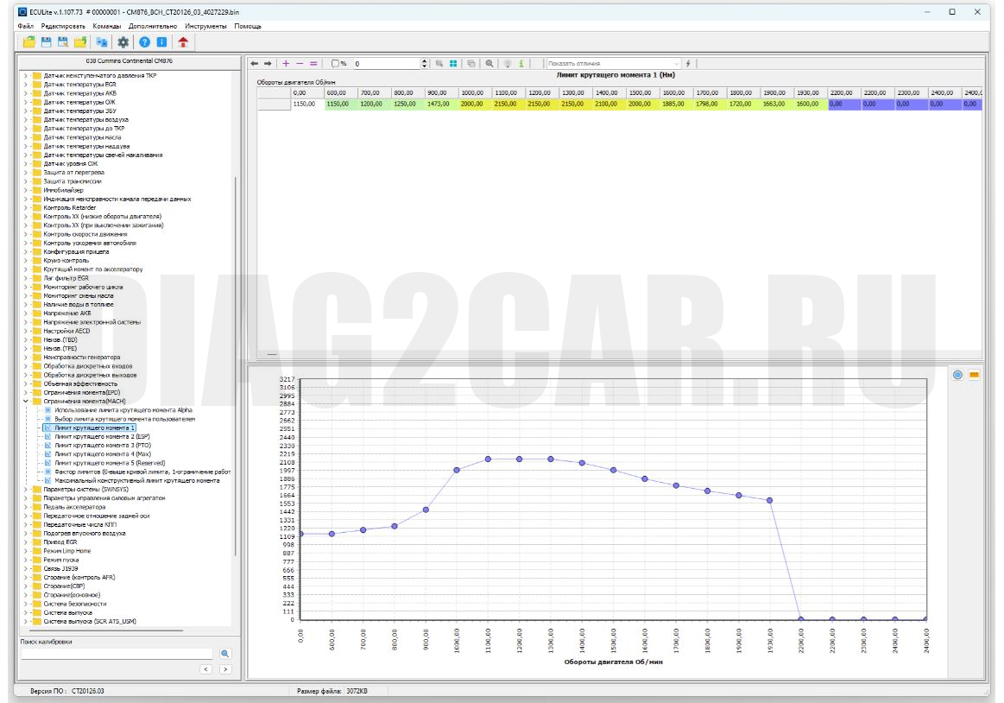Open the Команды menu
Image resolution: width=1004 pixels, height=703 pixels.
point(106,26)
